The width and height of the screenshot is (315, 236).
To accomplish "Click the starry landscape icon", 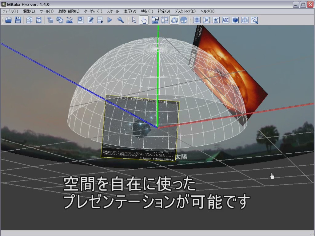I will pos(69,20).
